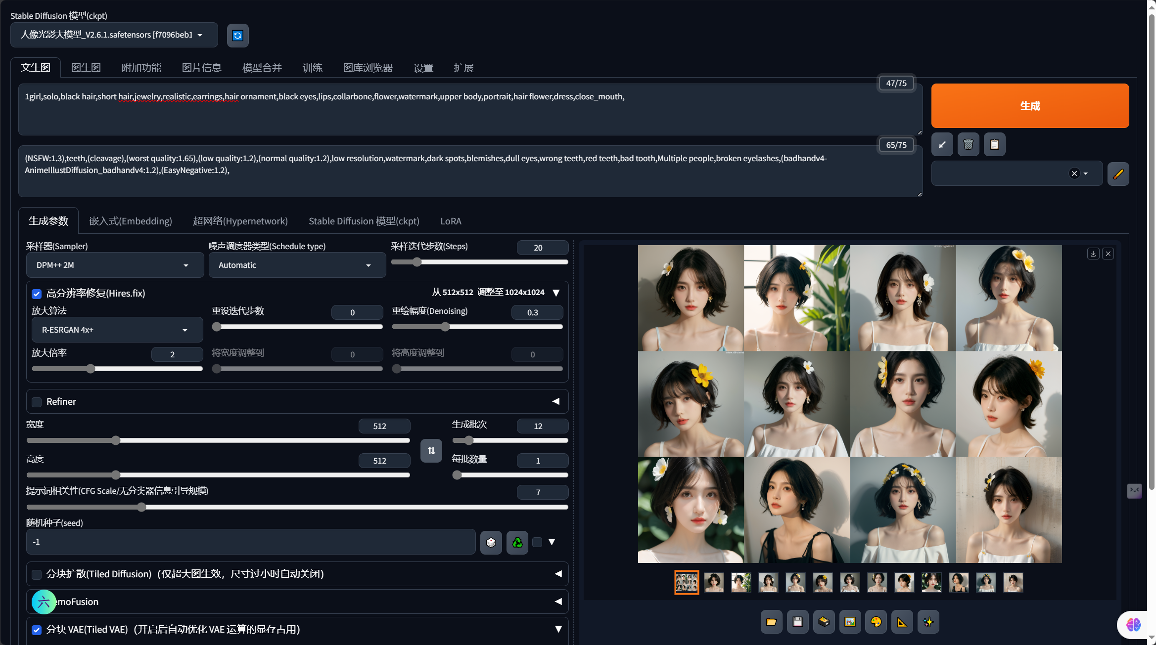Reuse the last seed with the recycle icon
The image size is (1156, 645).
click(517, 543)
